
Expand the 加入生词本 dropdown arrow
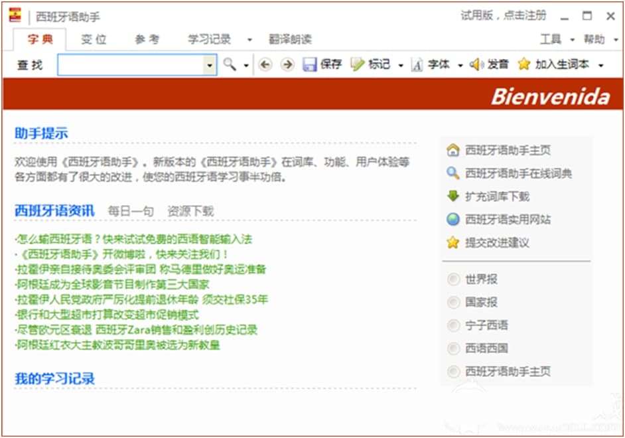(x=600, y=65)
